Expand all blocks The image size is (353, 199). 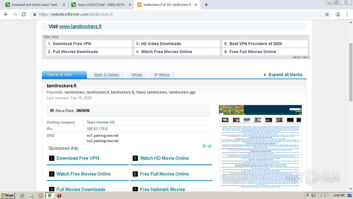tap(285, 75)
